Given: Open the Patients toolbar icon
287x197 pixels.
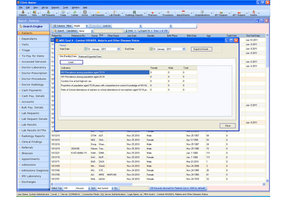Looking at the screenshot, I should click(x=23, y=13).
